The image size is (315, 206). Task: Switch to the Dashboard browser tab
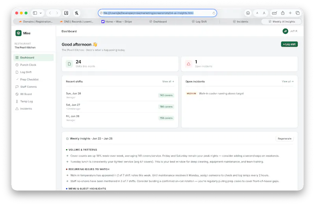tap(158, 22)
